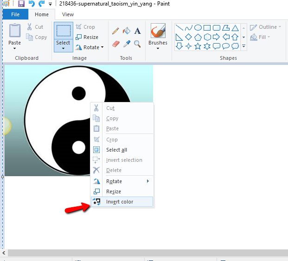The height and width of the screenshot is (261, 288).
Task: Click the Paste clipboard button
Action: pyautogui.click(x=15, y=31)
